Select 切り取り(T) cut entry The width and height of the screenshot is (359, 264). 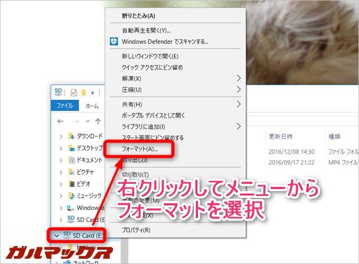(135, 175)
